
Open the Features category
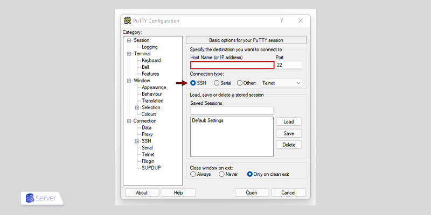point(150,74)
